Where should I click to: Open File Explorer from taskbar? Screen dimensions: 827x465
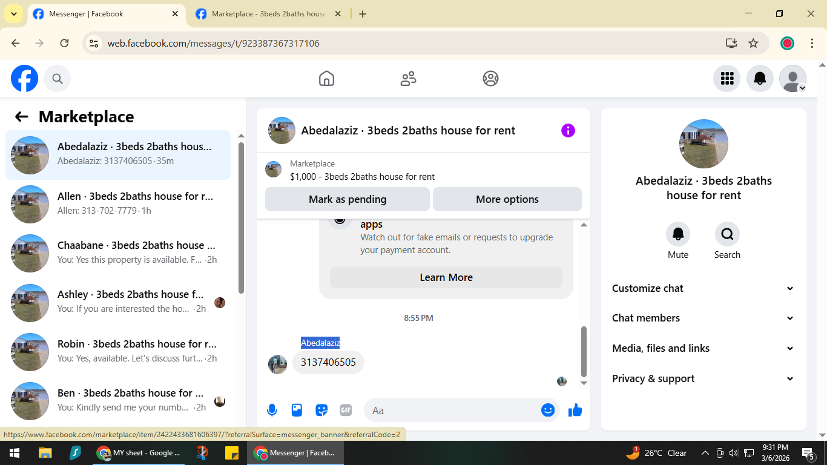click(x=45, y=453)
